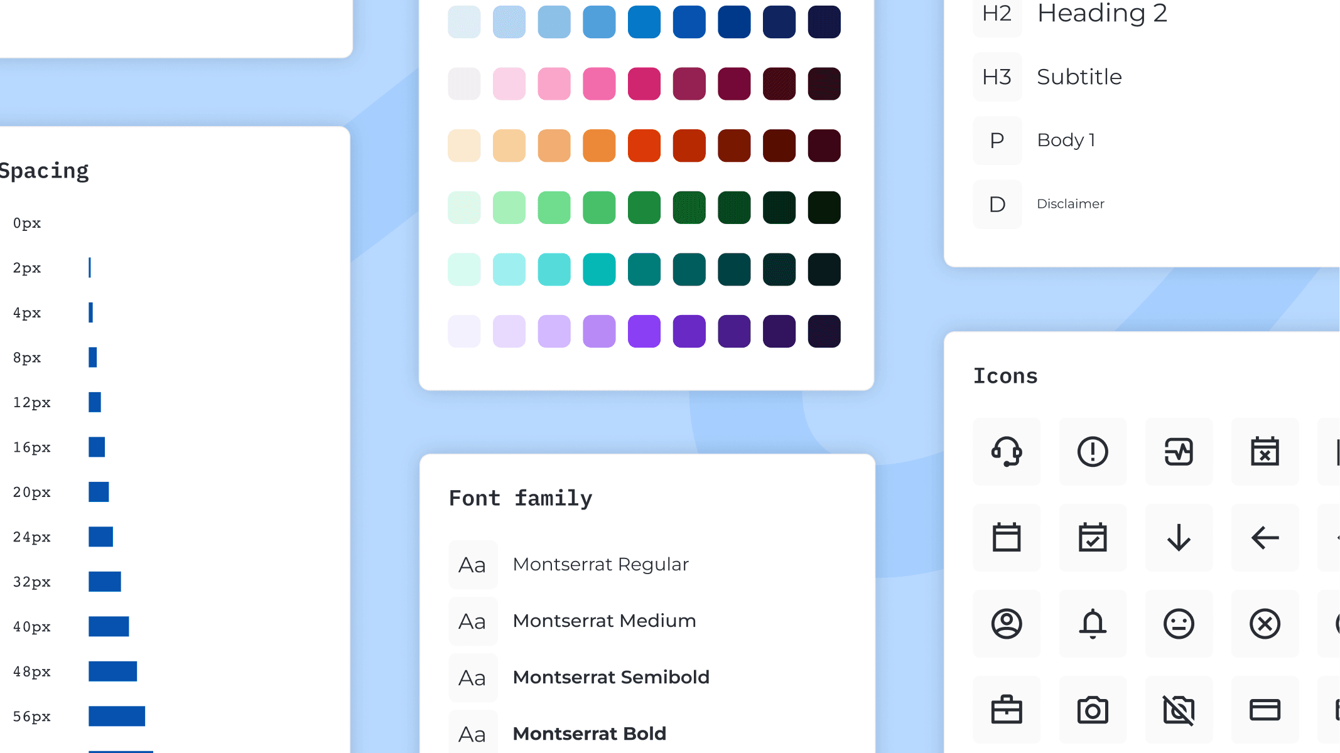Click the Aa tile beside Montserrat Bold

click(x=473, y=732)
